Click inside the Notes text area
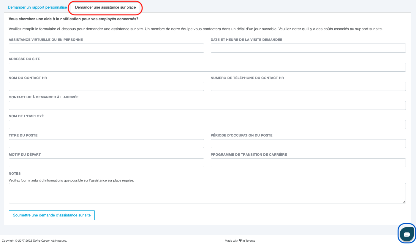 coord(207,193)
